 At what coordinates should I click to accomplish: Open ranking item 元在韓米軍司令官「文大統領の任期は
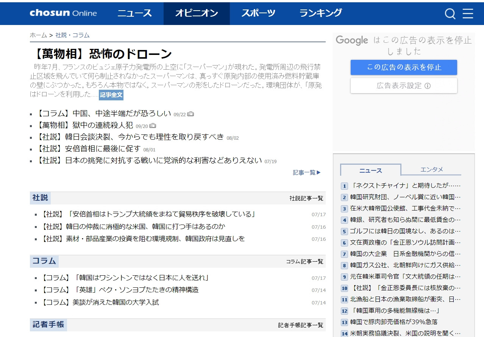pos(405,277)
